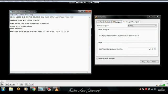Show hidden system tray icons arrow
This screenshot has width=168, height=94.
tap(137, 89)
